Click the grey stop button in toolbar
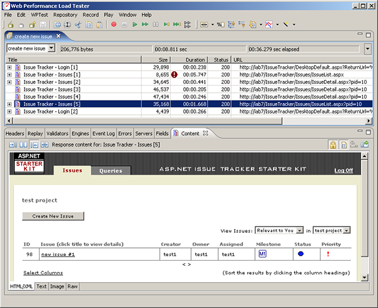 click(x=124, y=25)
